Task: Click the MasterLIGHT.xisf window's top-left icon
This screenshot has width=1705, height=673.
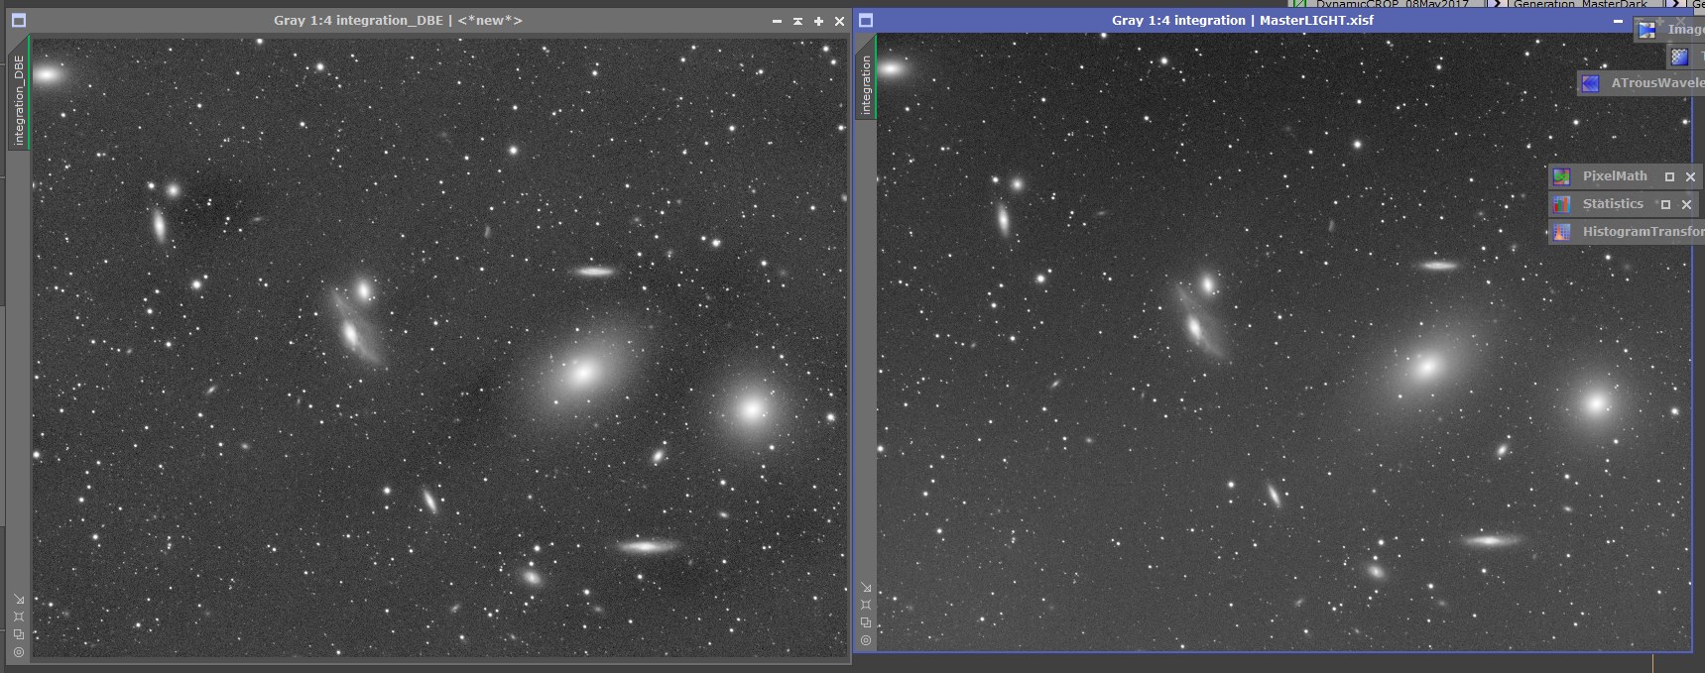Action: [x=865, y=20]
